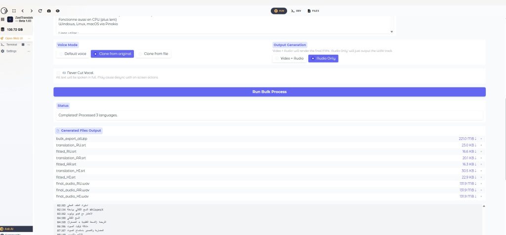506x235 pixels.
Task: Click the Pinokio home logo icon
Action: 4,11
